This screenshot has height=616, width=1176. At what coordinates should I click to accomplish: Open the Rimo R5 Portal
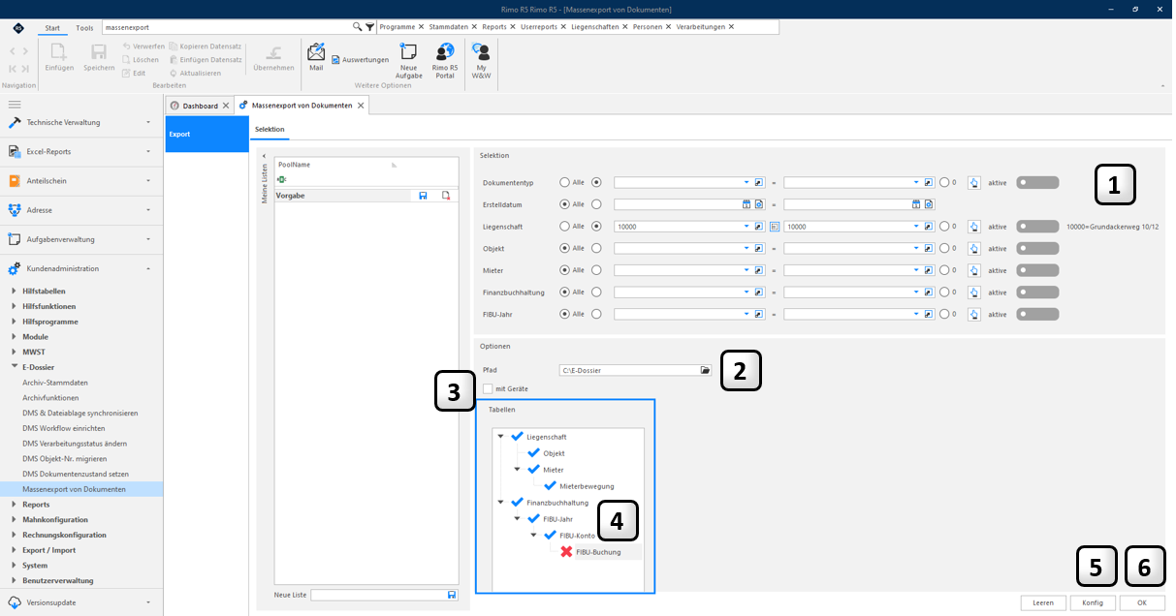[445, 60]
